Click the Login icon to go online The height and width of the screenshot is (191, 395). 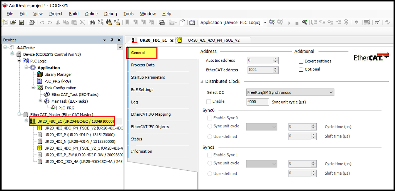pos(271,22)
